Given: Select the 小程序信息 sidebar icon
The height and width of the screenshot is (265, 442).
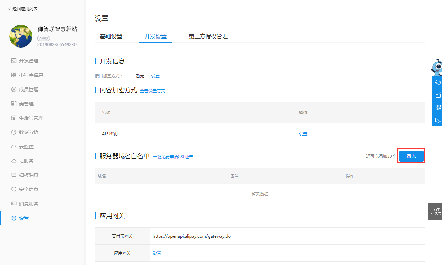Looking at the screenshot, I should (x=14, y=75).
